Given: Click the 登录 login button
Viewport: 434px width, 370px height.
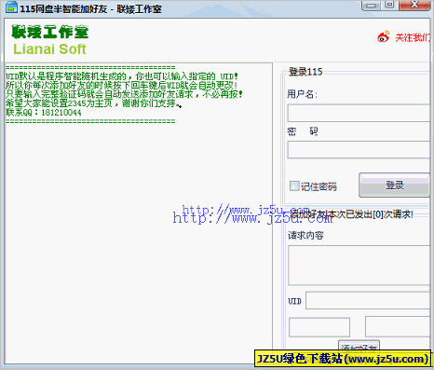Looking at the screenshot, I should pyautogui.click(x=394, y=185).
